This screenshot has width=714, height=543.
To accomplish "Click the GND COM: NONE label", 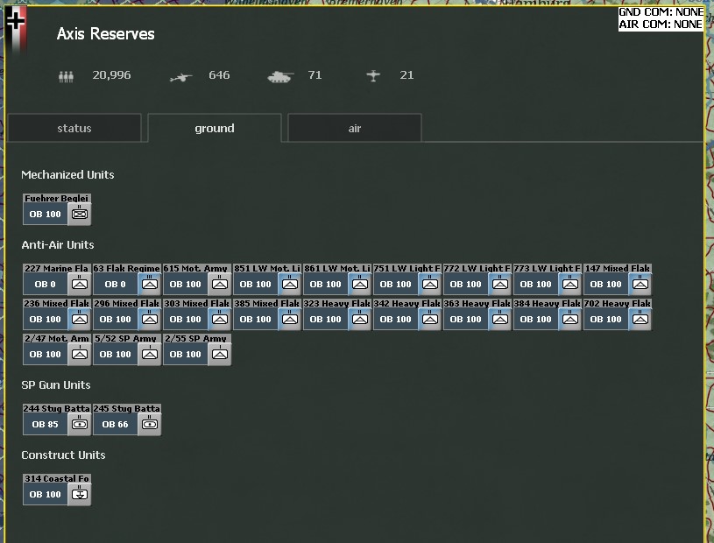I will pos(661,12).
